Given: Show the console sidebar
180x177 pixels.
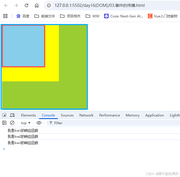Looking at the screenshot, I should (4, 123).
